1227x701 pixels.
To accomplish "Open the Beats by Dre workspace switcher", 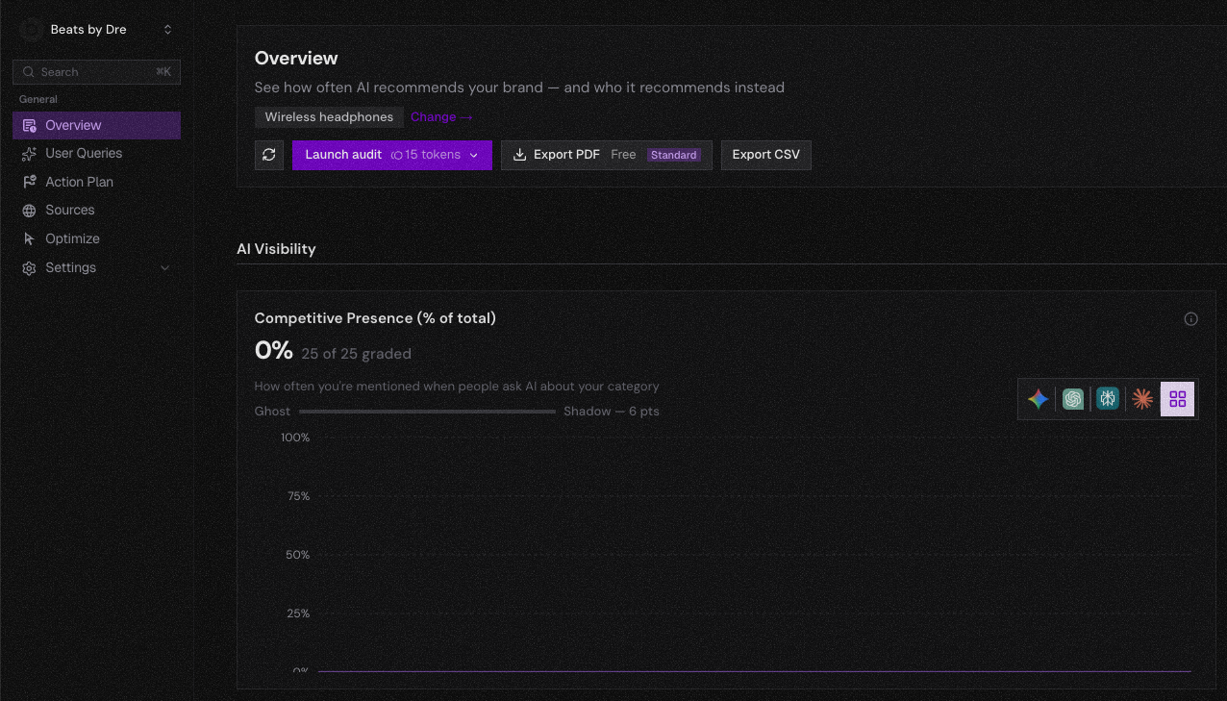I will [x=167, y=30].
